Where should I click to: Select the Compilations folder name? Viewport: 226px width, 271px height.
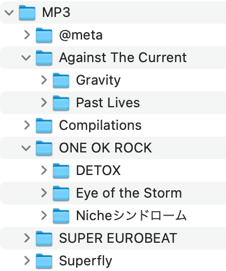(x=100, y=126)
